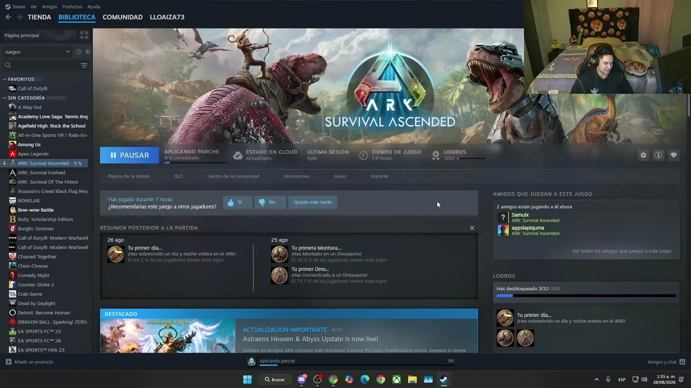Click the Among Us game icon
Screen dimensions: 691x388
(12, 144)
